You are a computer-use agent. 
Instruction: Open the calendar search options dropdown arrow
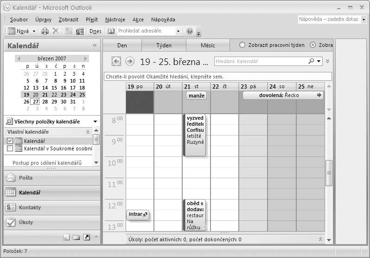point(319,61)
